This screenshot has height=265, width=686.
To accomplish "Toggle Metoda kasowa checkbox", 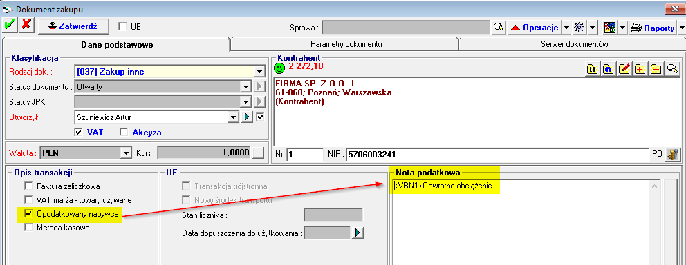I will pos(29,228).
